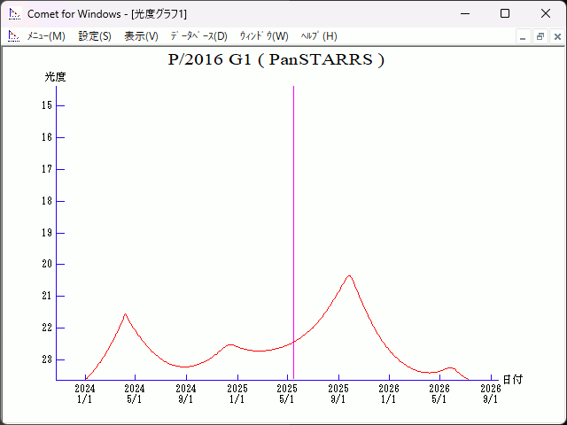567x425 pixels.
Task: Show the ウィンドウ(W) window menu
Action: (264, 36)
